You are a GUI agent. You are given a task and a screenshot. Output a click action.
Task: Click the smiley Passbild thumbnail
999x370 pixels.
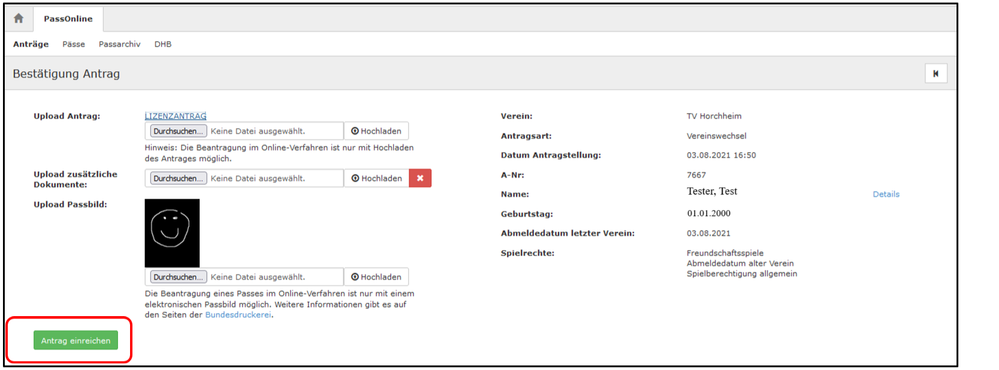click(x=172, y=233)
